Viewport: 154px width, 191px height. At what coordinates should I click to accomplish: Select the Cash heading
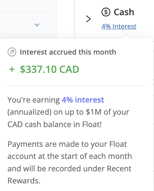(x=124, y=12)
